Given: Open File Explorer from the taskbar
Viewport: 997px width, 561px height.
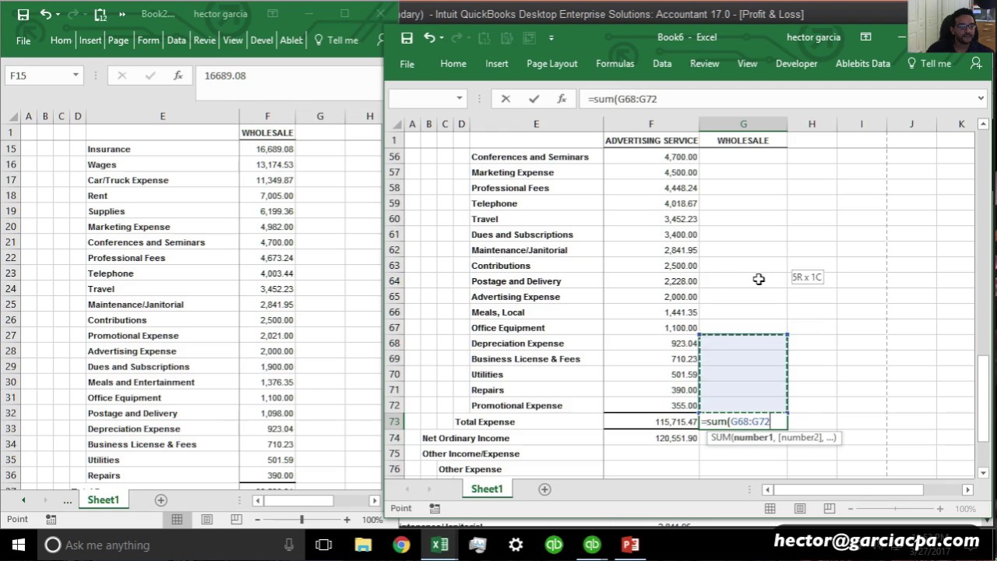Looking at the screenshot, I should point(363,545).
